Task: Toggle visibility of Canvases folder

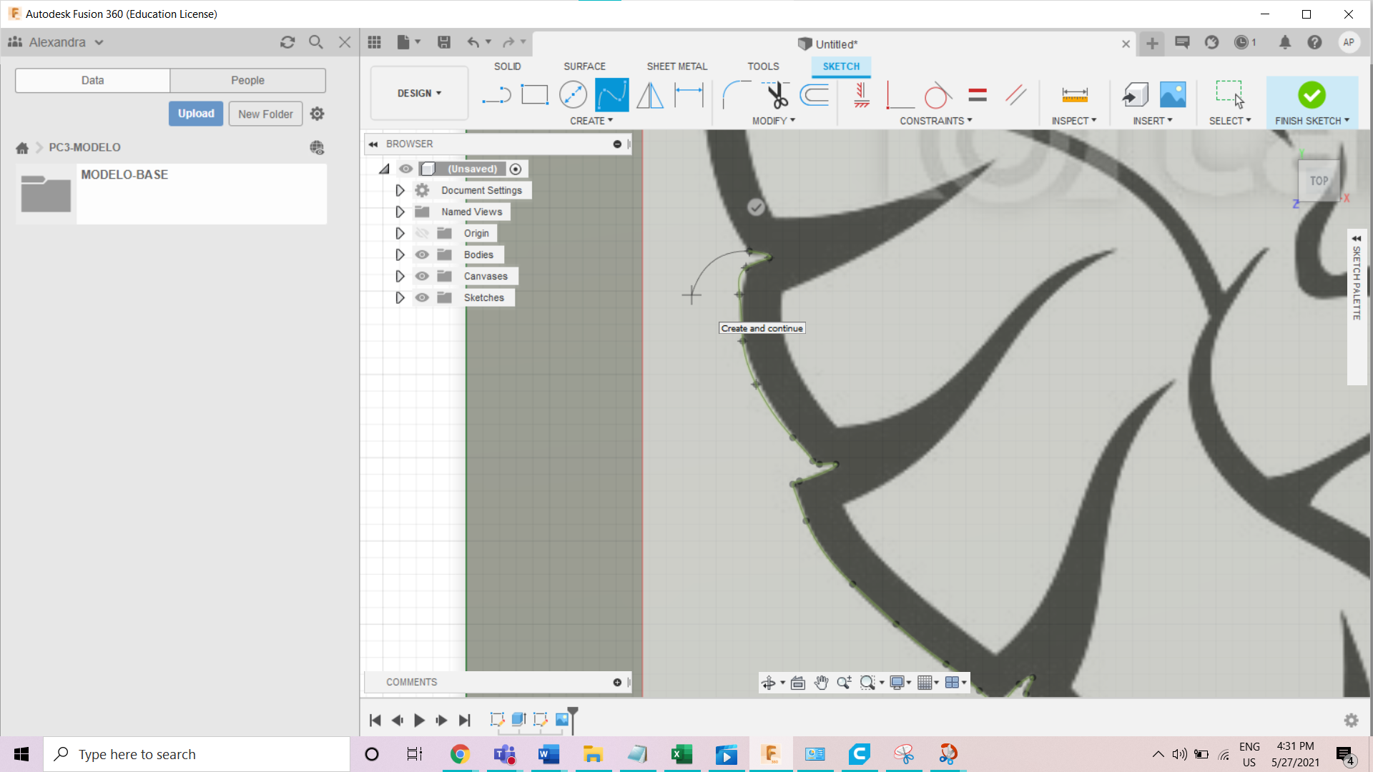Action: 422,276
